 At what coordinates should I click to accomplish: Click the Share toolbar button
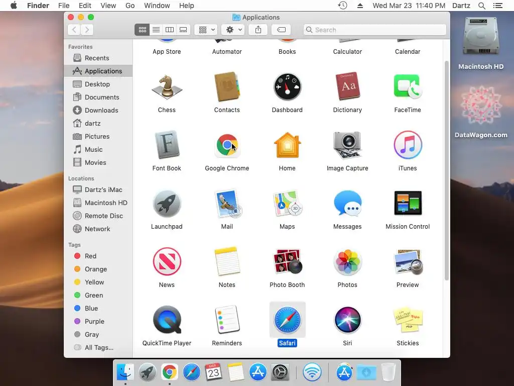coord(259,30)
